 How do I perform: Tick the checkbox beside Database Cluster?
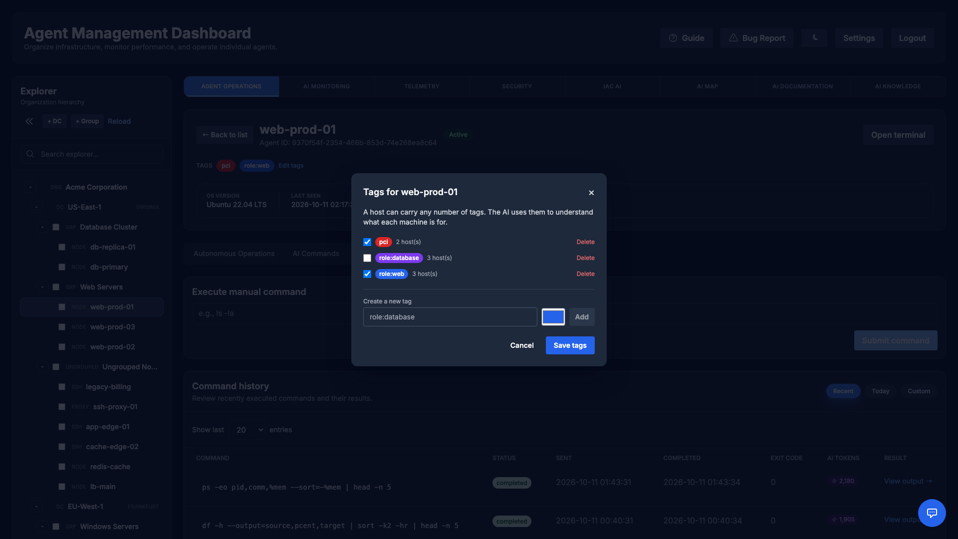tap(56, 227)
